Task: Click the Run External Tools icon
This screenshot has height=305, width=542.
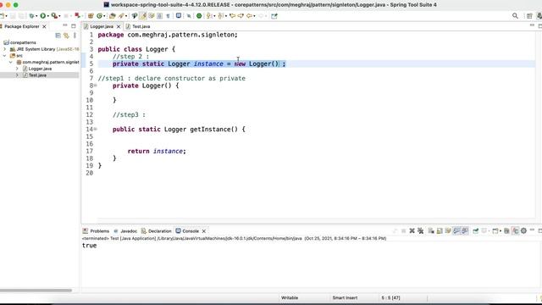Action: [54, 16]
